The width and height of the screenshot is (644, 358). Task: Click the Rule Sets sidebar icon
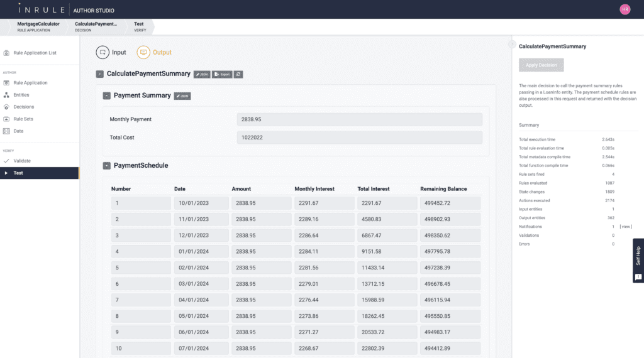pyautogui.click(x=6, y=119)
